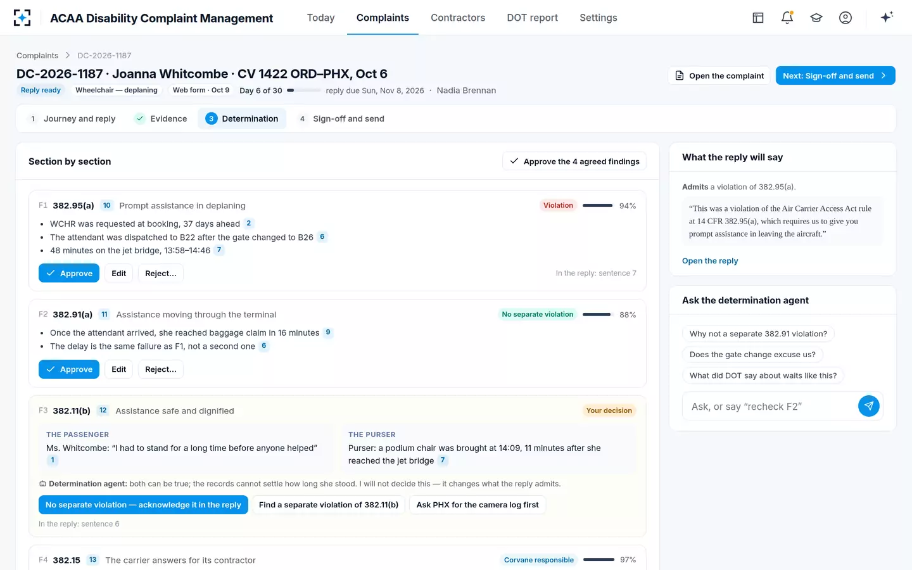Click citation badge 10 beside 382.95(a)
912x570 pixels.
pos(107,205)
